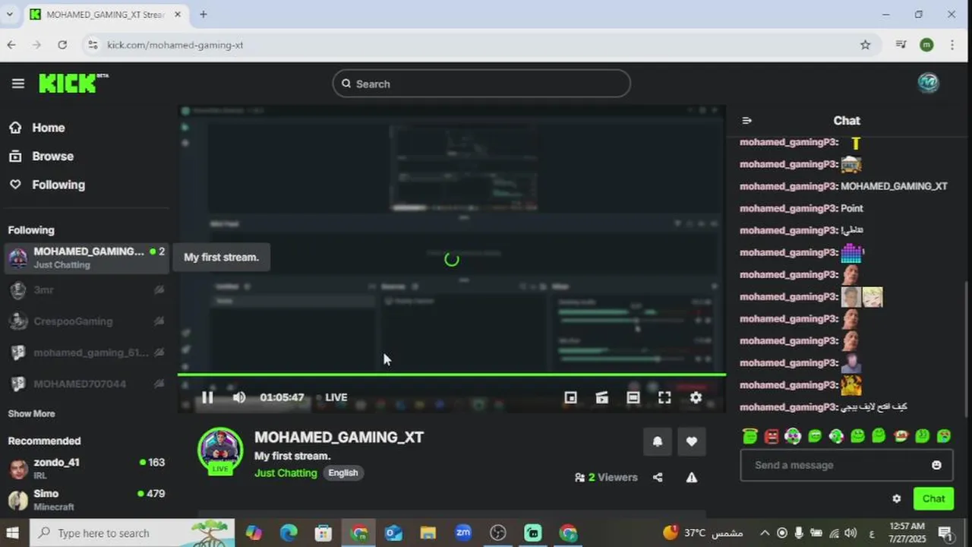The width and height of the screenshot is (972, 547).
Task: Open MOHAMED_GAMING followed channel entry
Action: coord(86,258)
